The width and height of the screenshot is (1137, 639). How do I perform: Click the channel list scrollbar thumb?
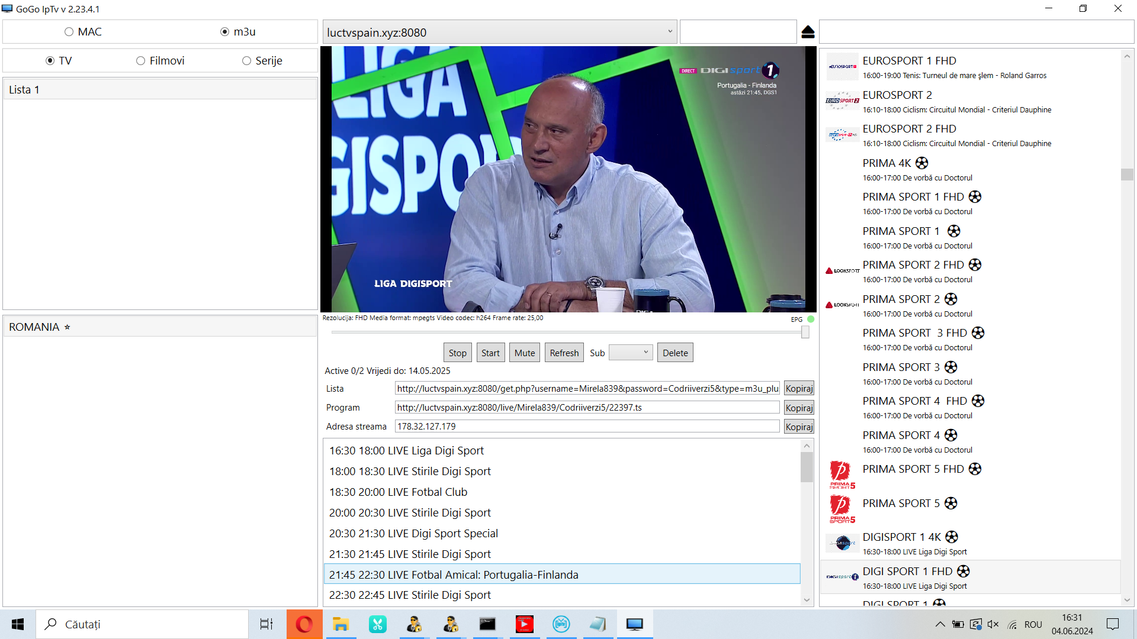(x=1127, y=175)
